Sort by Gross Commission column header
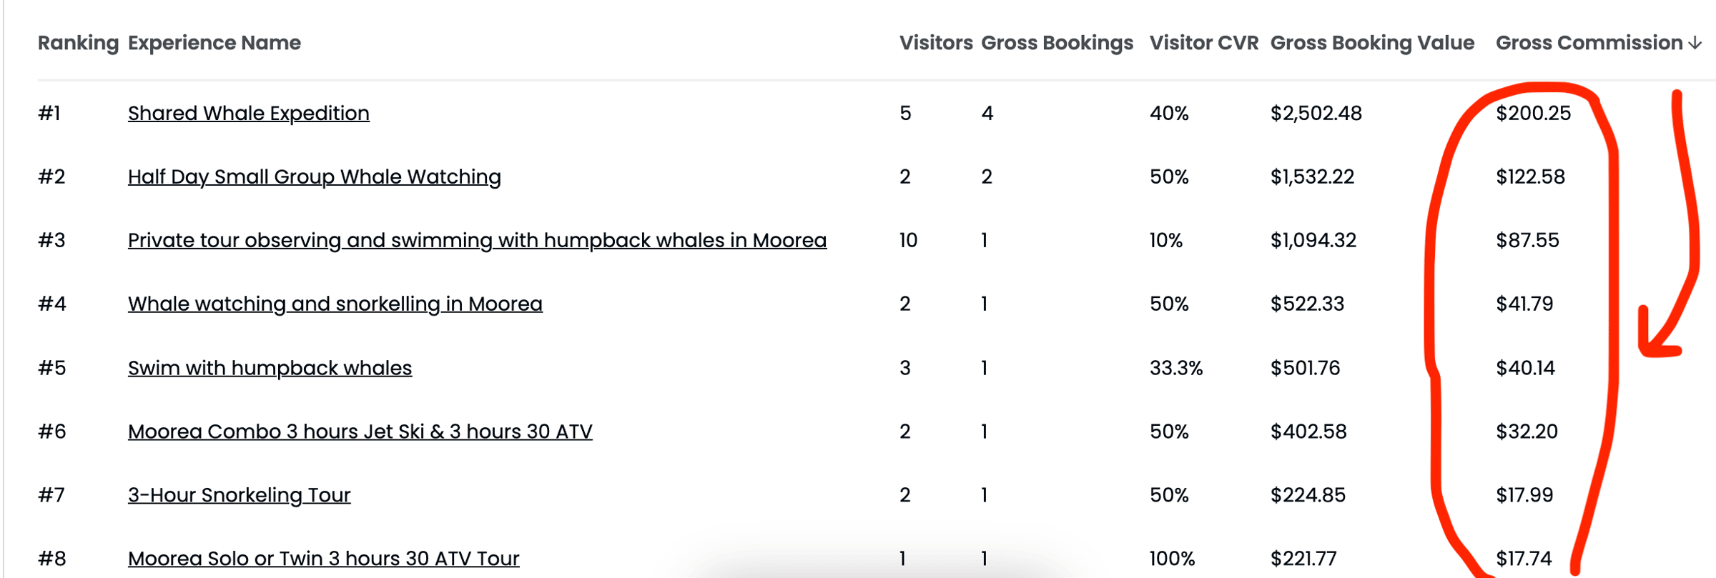Viewport: 1716px width, 578px height. [1589, 43]
